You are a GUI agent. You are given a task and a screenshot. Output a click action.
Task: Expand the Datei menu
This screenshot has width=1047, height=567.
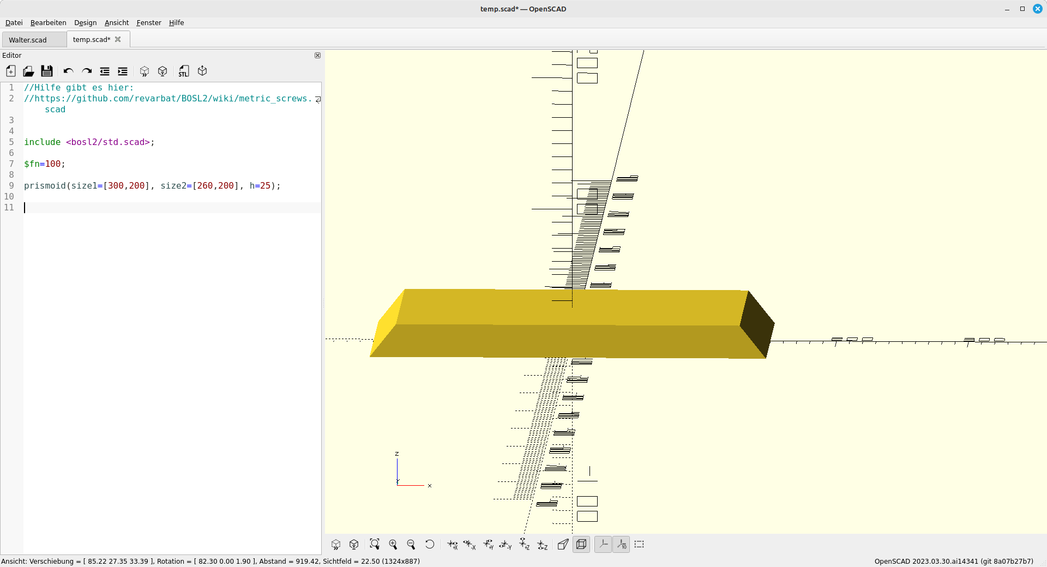pyautogui.click(x=14, y=22)
